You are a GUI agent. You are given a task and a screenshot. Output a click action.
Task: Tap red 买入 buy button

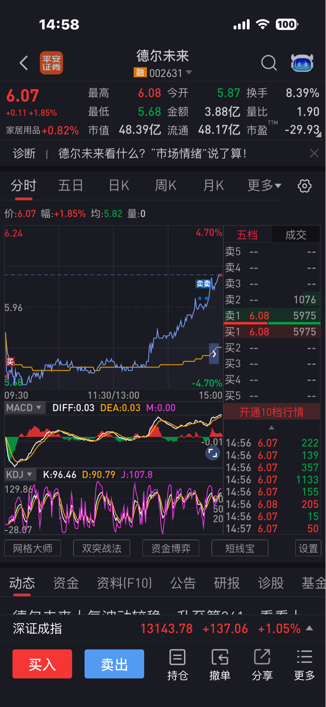42,664
